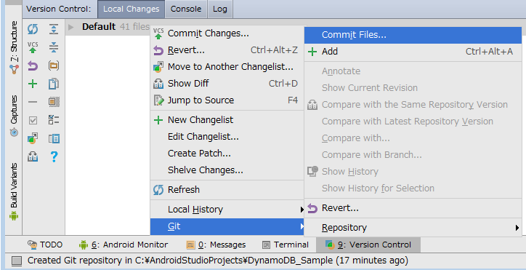Click the Collapse All toolbar icon

point(54,47)
